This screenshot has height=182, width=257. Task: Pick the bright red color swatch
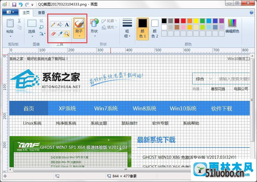pyautogui.click(x=183, y=21)
